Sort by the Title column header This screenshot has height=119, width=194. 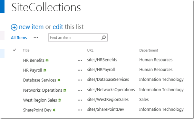point(26,50)
